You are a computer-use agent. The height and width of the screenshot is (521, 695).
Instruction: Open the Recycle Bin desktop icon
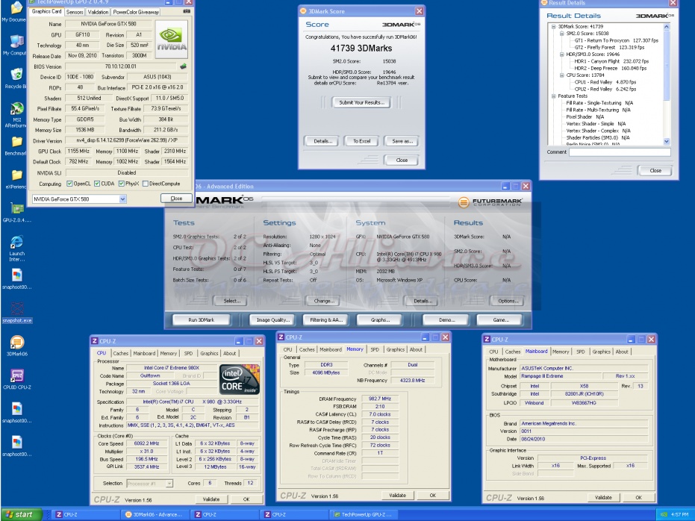(x=16, y=75)
